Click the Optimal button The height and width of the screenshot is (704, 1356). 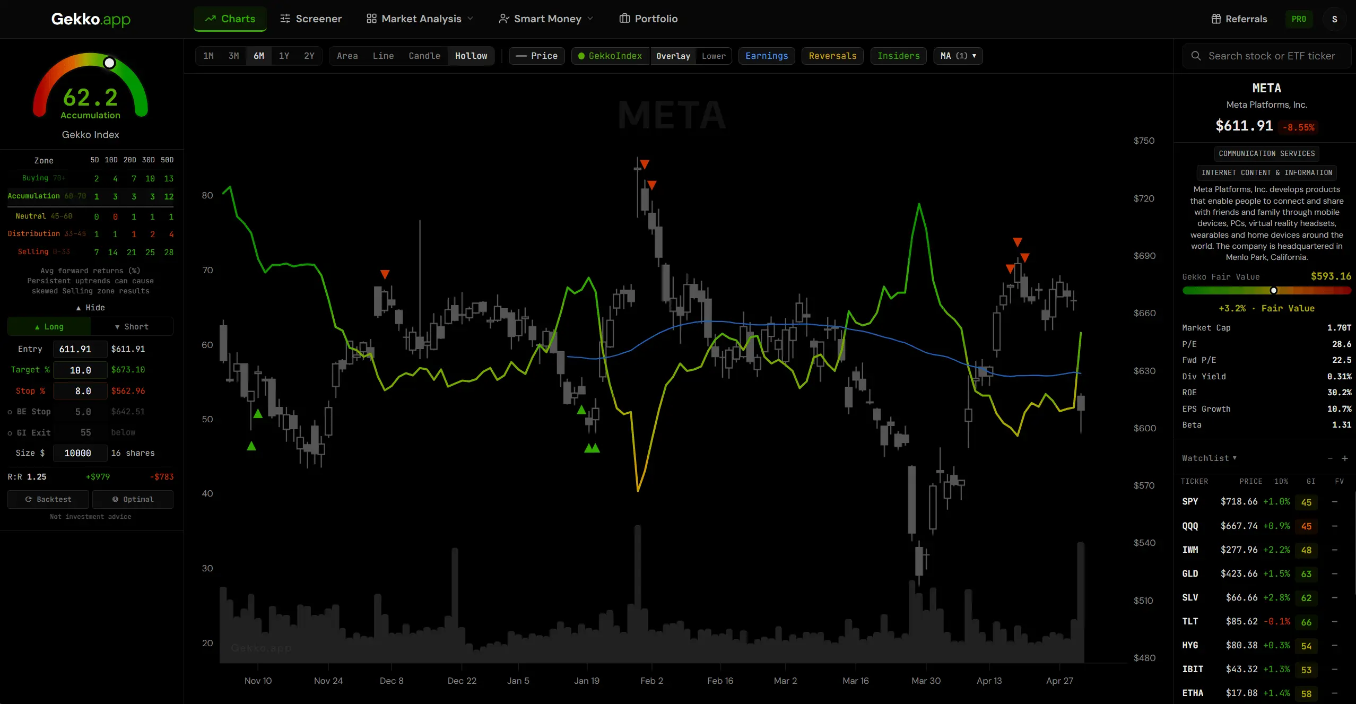coord(133,499)
